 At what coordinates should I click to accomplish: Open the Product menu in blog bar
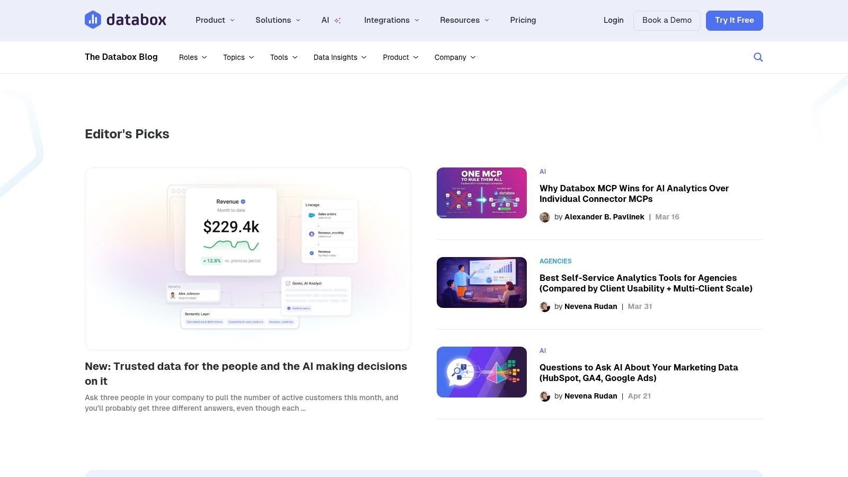coord(401,57)
